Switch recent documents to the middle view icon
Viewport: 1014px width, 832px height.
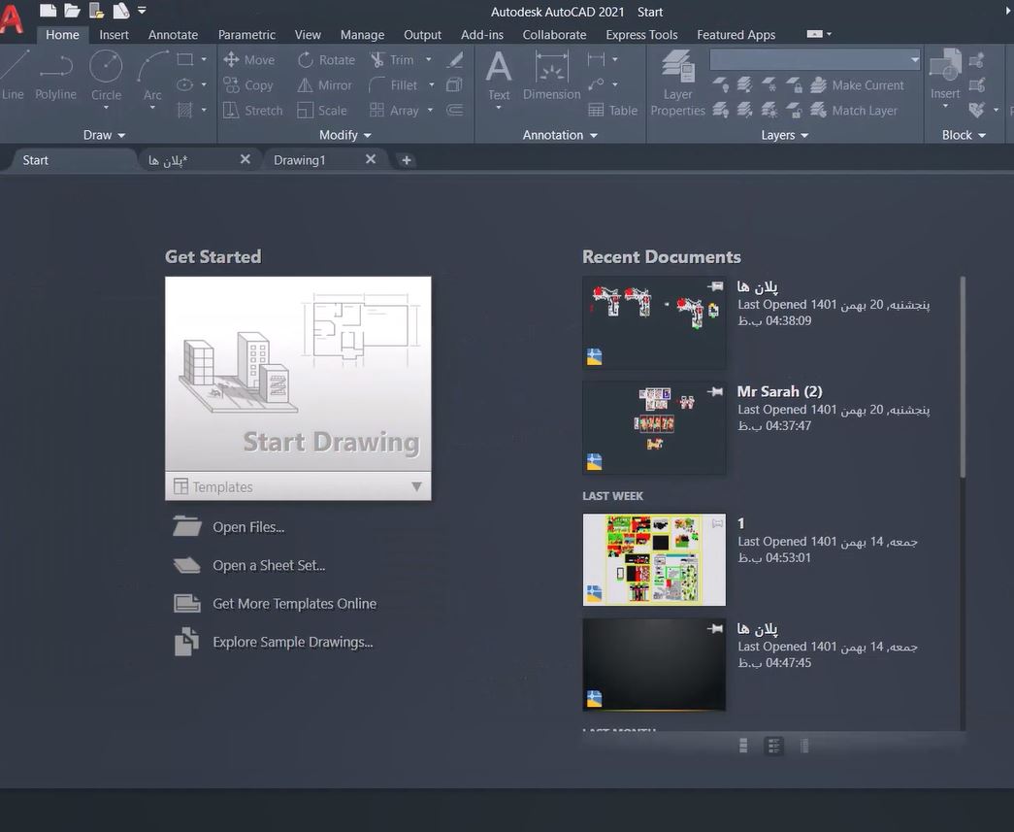773,746
